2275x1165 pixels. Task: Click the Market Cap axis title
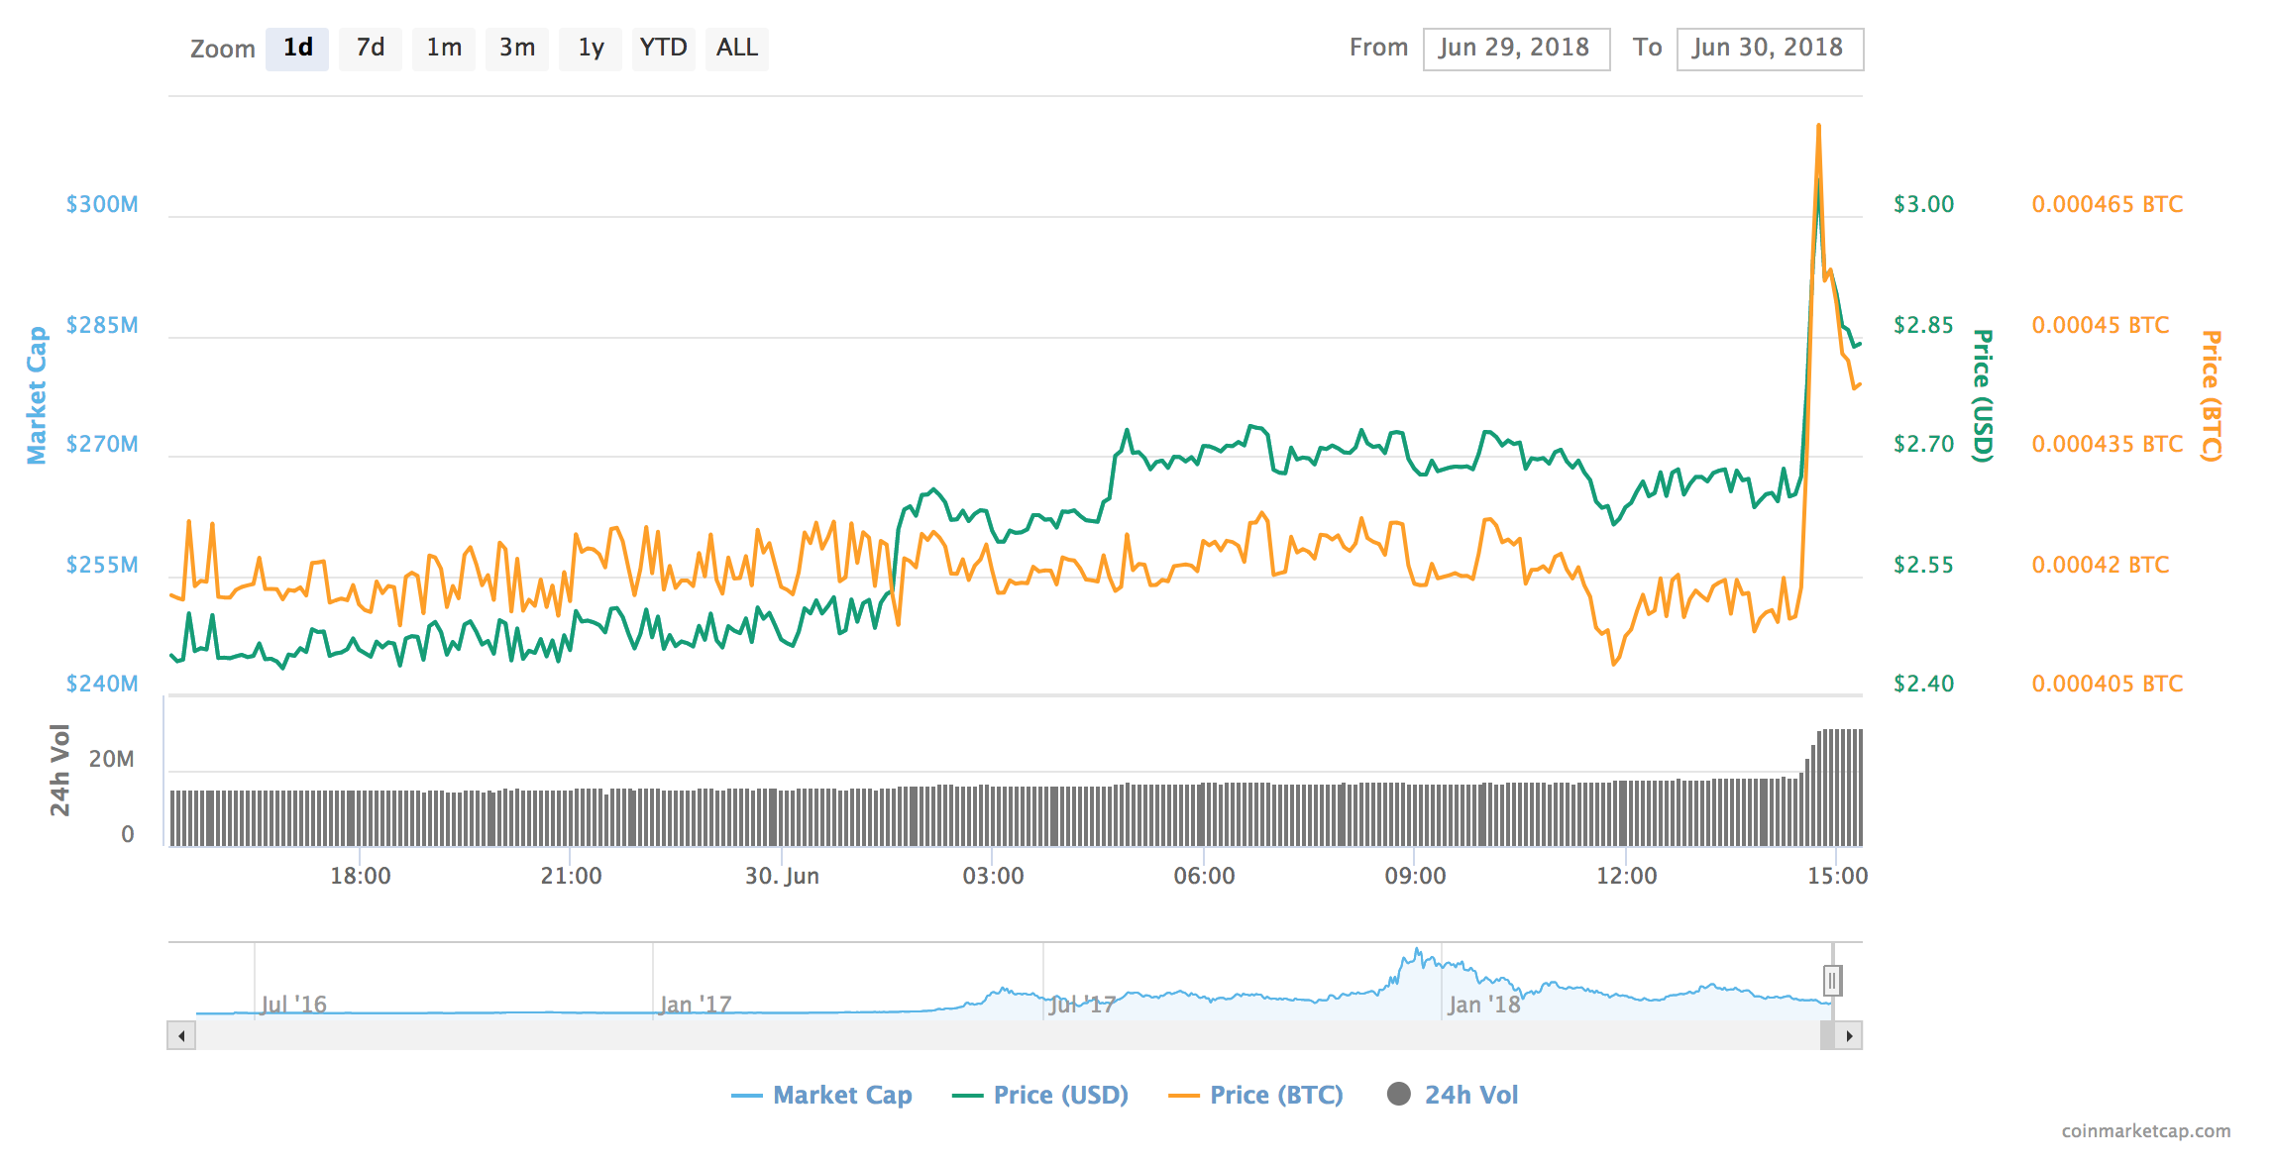[x=37, y=395]
